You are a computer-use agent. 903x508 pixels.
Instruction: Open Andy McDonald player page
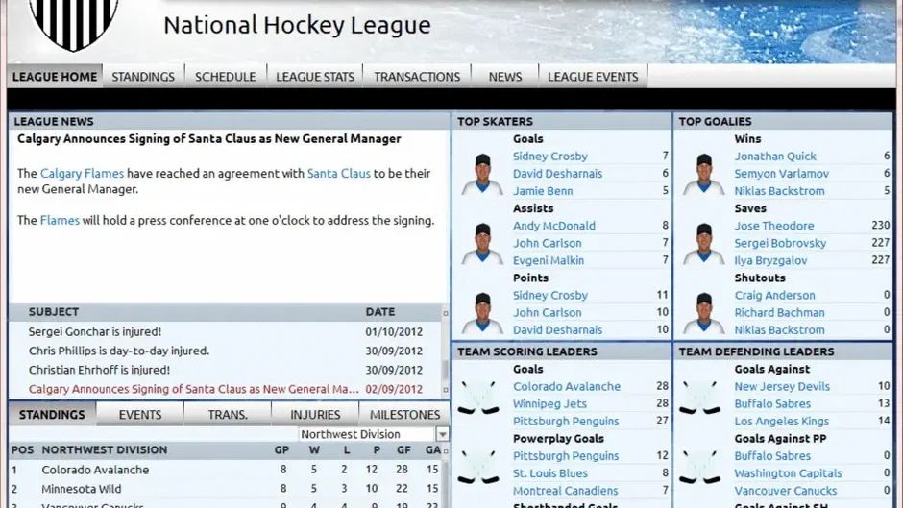(554, 226)
